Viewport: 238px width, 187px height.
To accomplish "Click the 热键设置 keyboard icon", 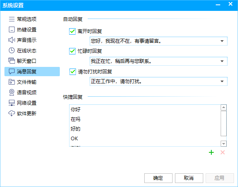I will pyautogui.click(x=12, y=30).
